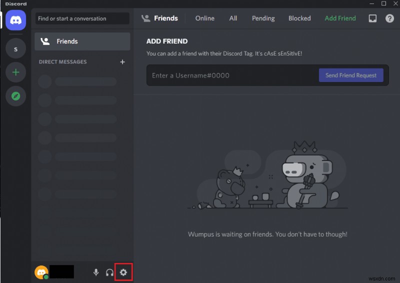Select the Add Friend tab
Viewport: 400px width, 283px height.
[x=340, y=18]
